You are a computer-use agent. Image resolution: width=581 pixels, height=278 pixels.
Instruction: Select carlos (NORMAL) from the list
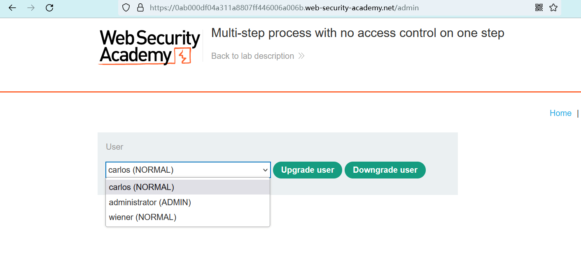tap(142, 187)
